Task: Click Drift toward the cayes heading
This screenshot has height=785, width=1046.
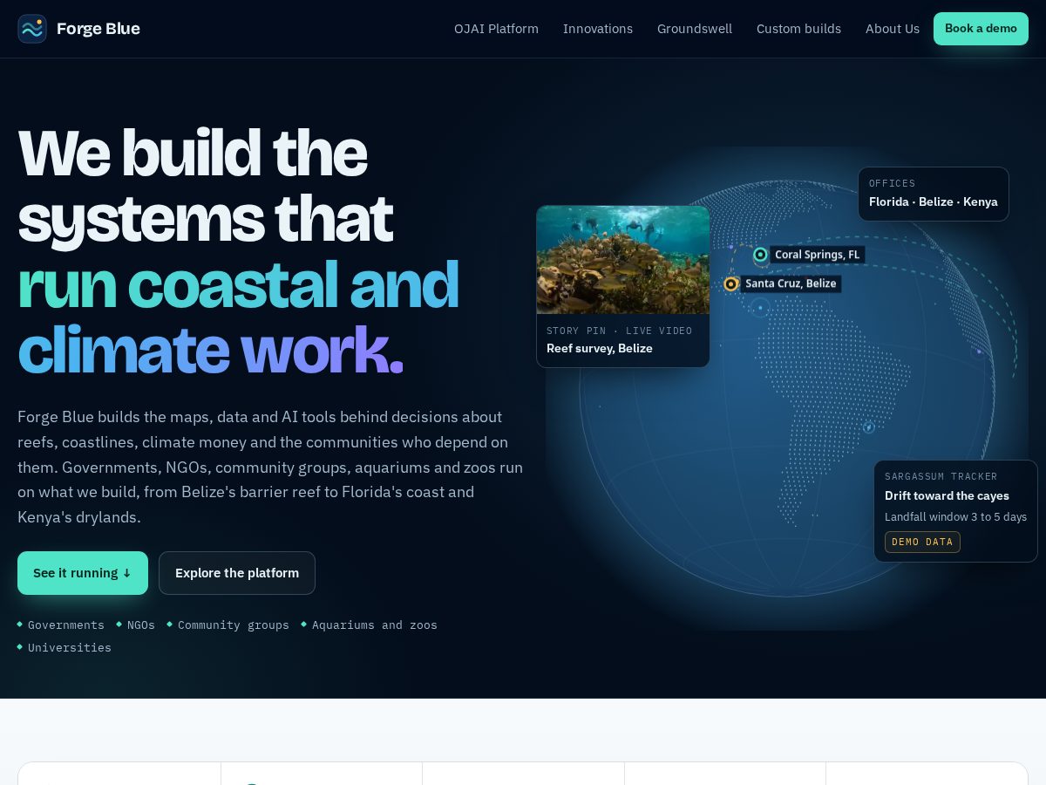Action: 947,495
